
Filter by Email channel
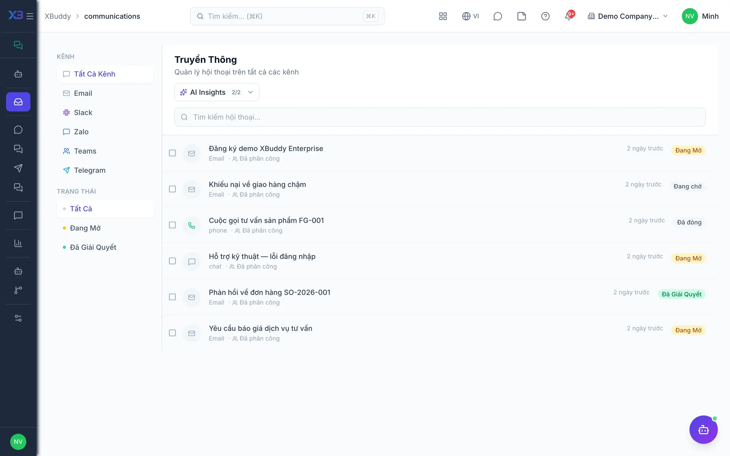pyautogui.click(x=105, y=93)
